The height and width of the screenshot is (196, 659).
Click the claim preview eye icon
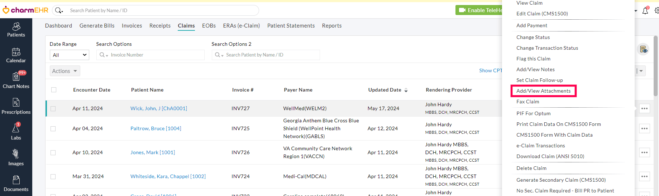(x=644, y=49)
